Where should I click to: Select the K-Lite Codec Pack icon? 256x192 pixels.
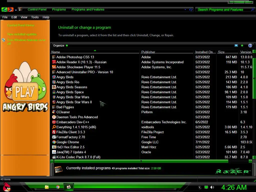click(54, 157)
